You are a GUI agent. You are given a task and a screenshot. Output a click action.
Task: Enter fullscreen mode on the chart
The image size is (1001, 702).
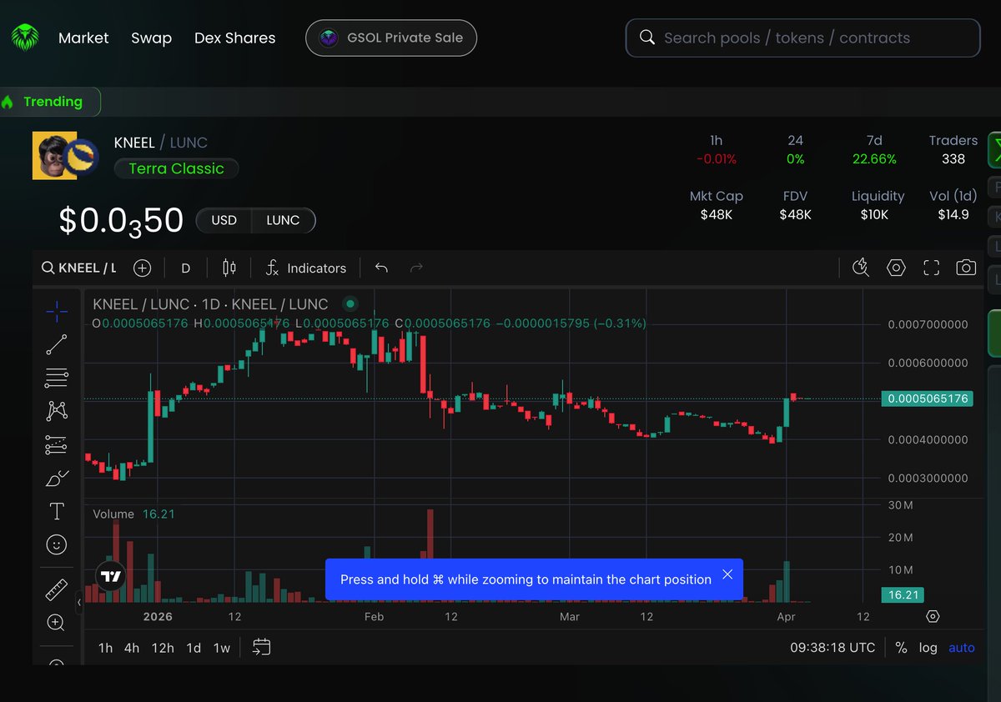click(x=931, y=268)
